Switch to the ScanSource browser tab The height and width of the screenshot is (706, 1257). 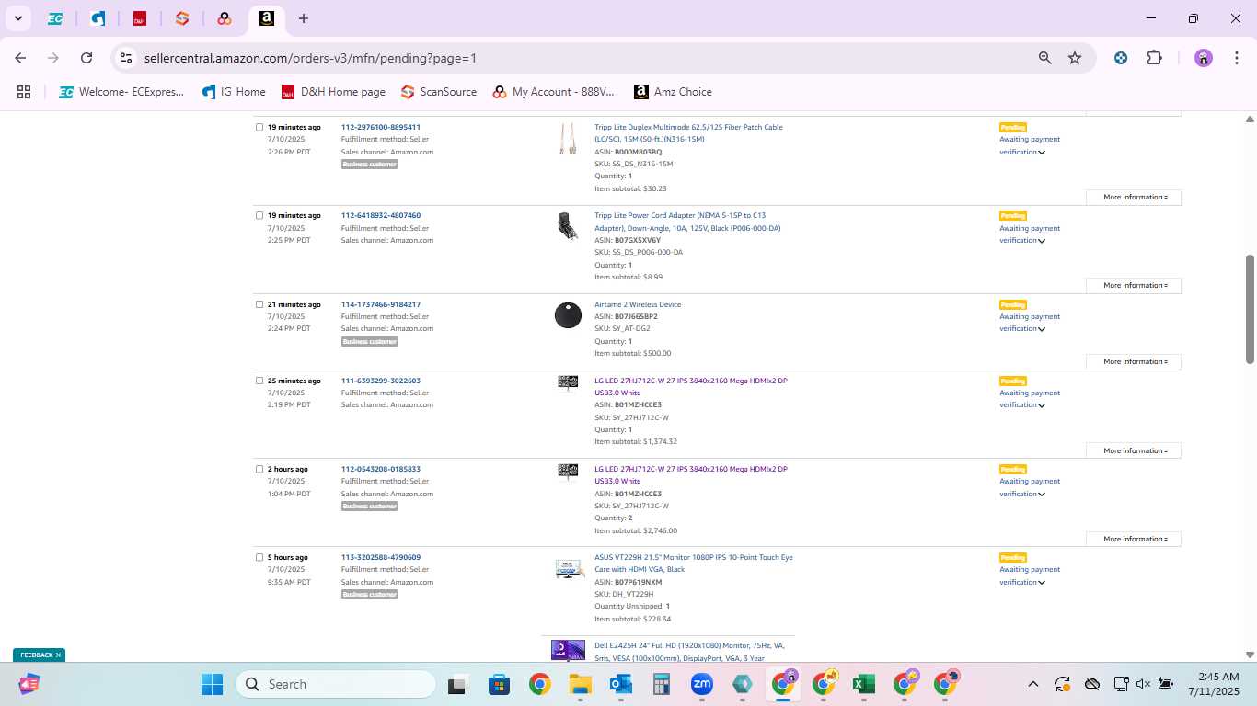182,18
